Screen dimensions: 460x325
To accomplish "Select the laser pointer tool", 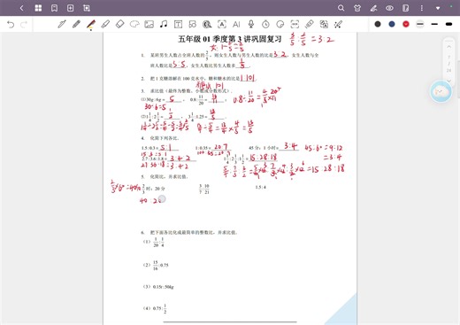I will pos(338,24).
